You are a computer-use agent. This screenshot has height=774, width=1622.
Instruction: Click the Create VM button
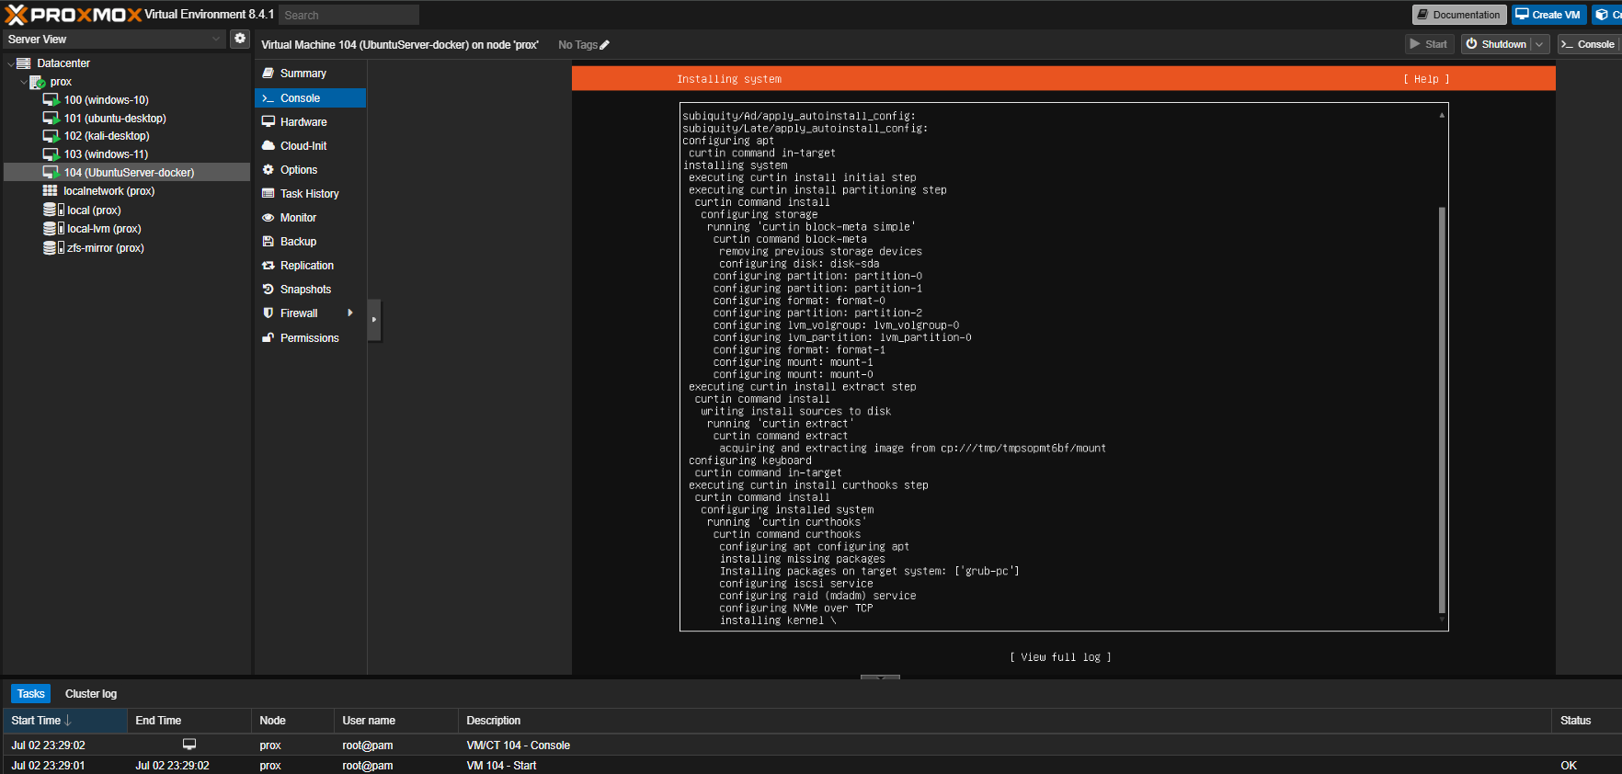click(x=1548, y=15)
